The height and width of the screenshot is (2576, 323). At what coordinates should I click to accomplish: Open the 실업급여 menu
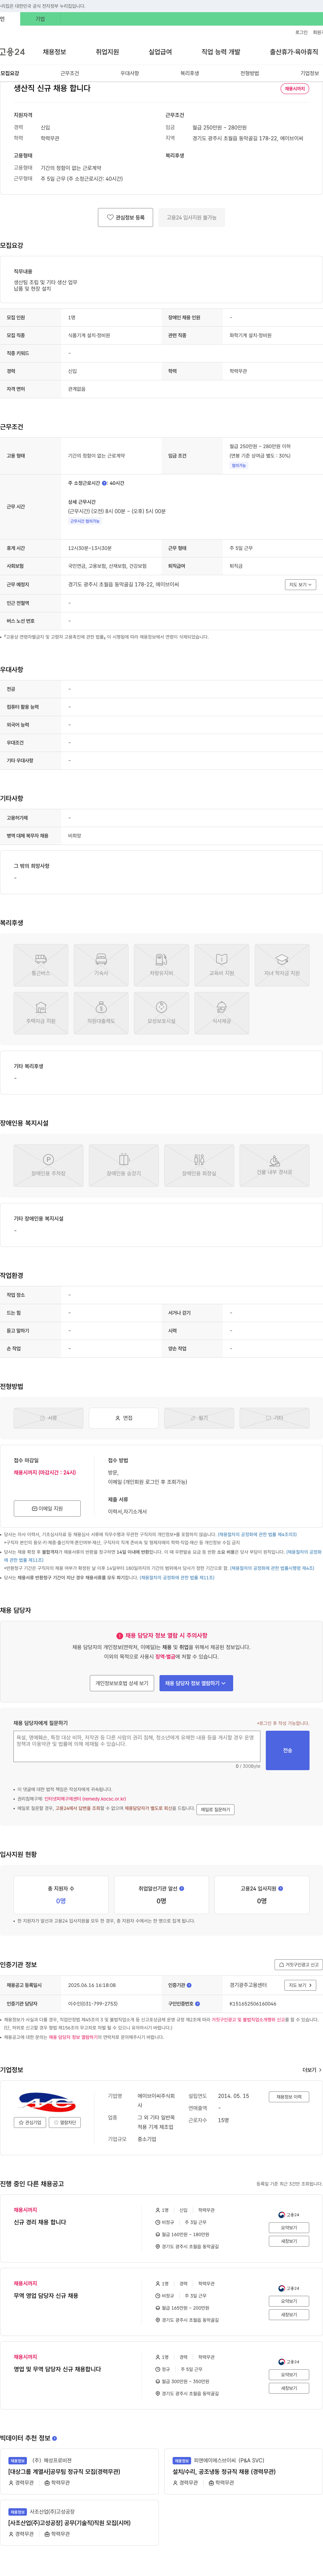click(x=160, y=52)
